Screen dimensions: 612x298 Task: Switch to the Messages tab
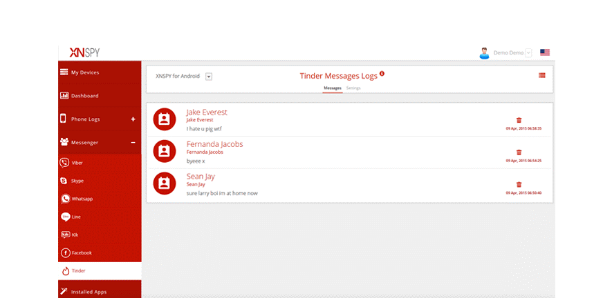[x=333, y=88]
